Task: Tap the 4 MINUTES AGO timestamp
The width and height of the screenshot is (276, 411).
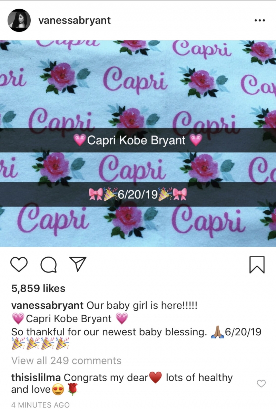Action: click(40, 405)
